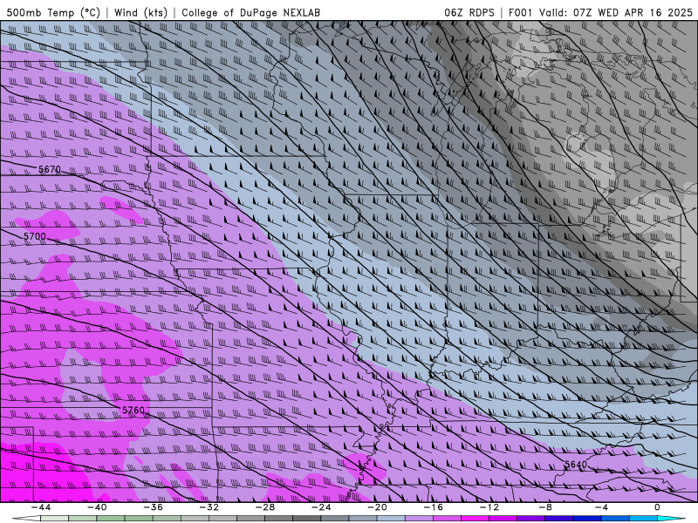The height and width of the screenshot is (523, 698).
Task: Click the -24 colorbar tick label
Action: (321, 507)
